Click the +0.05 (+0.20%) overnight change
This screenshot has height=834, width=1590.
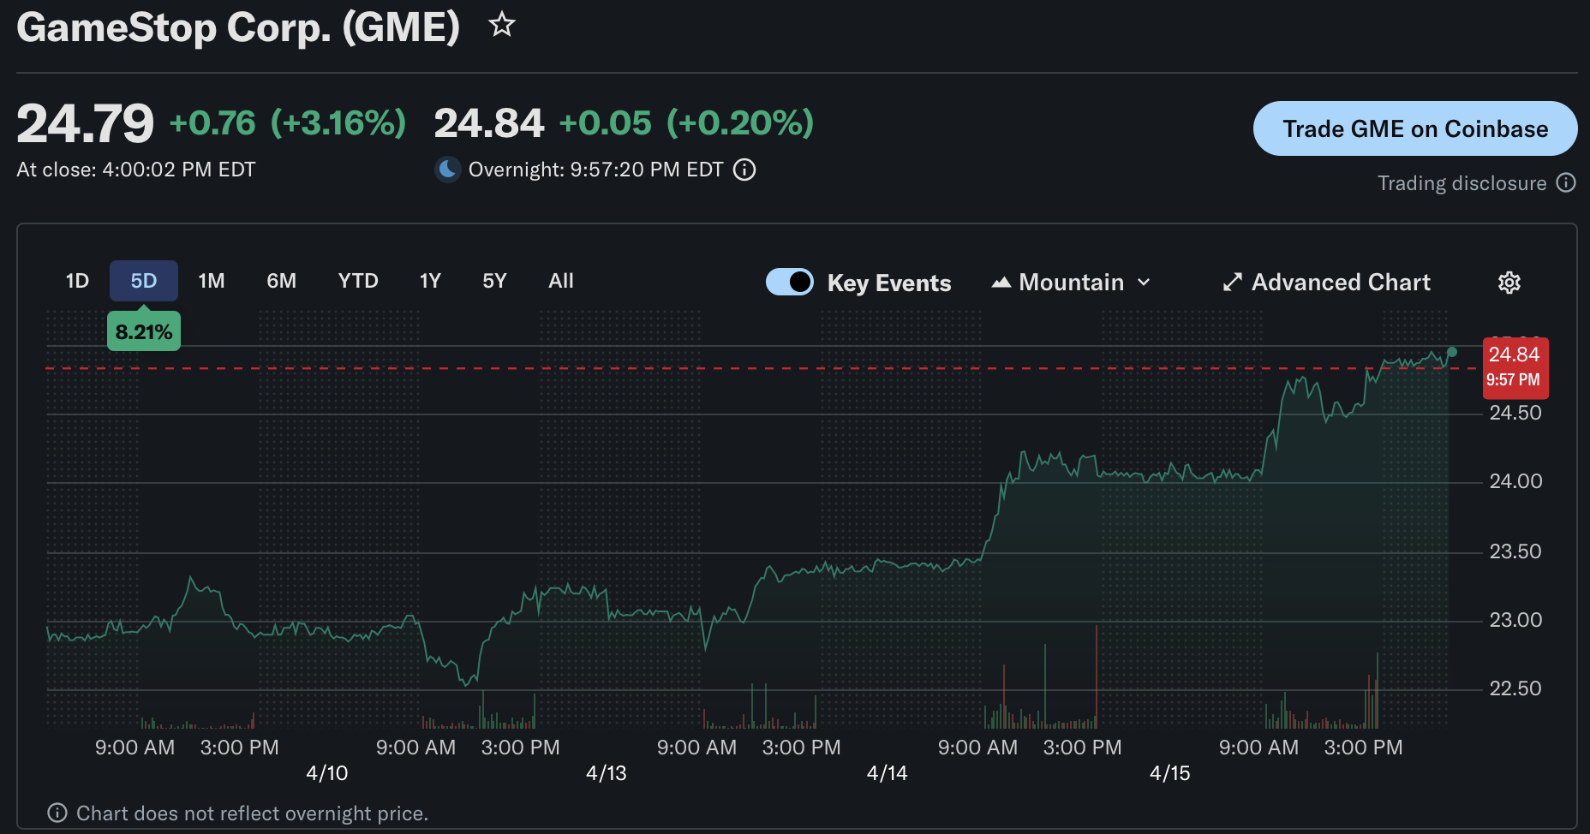[686, 123]
